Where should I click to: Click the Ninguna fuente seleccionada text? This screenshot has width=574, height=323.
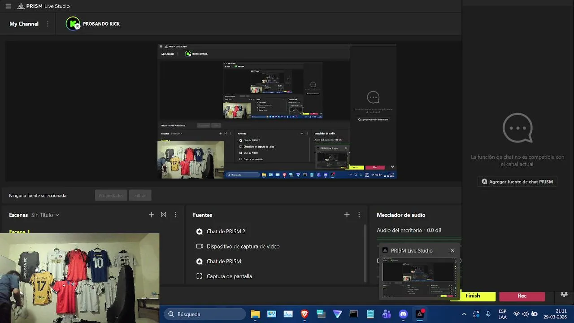[38, 196]
